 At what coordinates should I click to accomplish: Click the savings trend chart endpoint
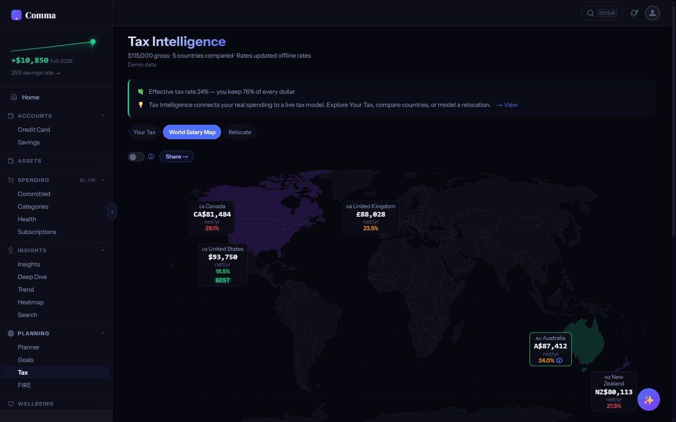93,42
